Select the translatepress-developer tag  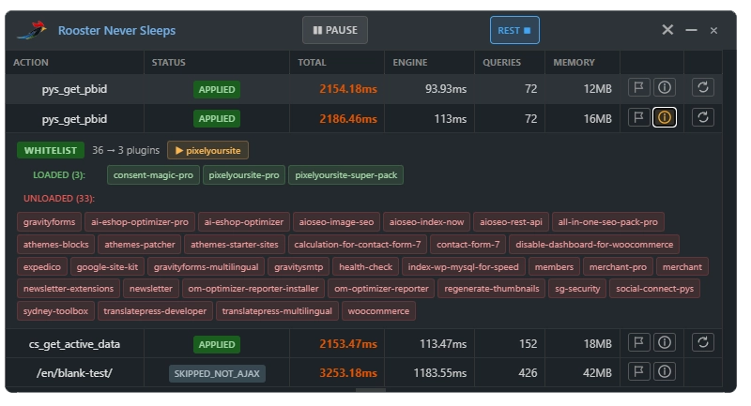point(155,311)
